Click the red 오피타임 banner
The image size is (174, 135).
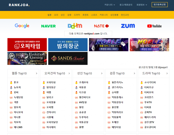click(x=27, y=45)
